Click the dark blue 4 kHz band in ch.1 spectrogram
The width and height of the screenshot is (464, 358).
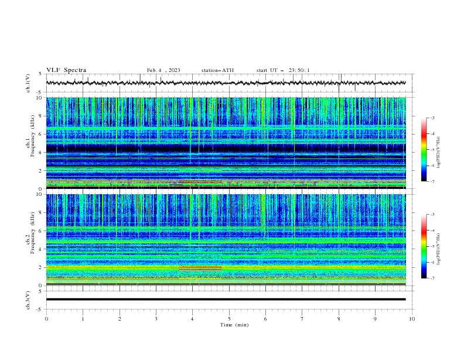coord(226,148)
